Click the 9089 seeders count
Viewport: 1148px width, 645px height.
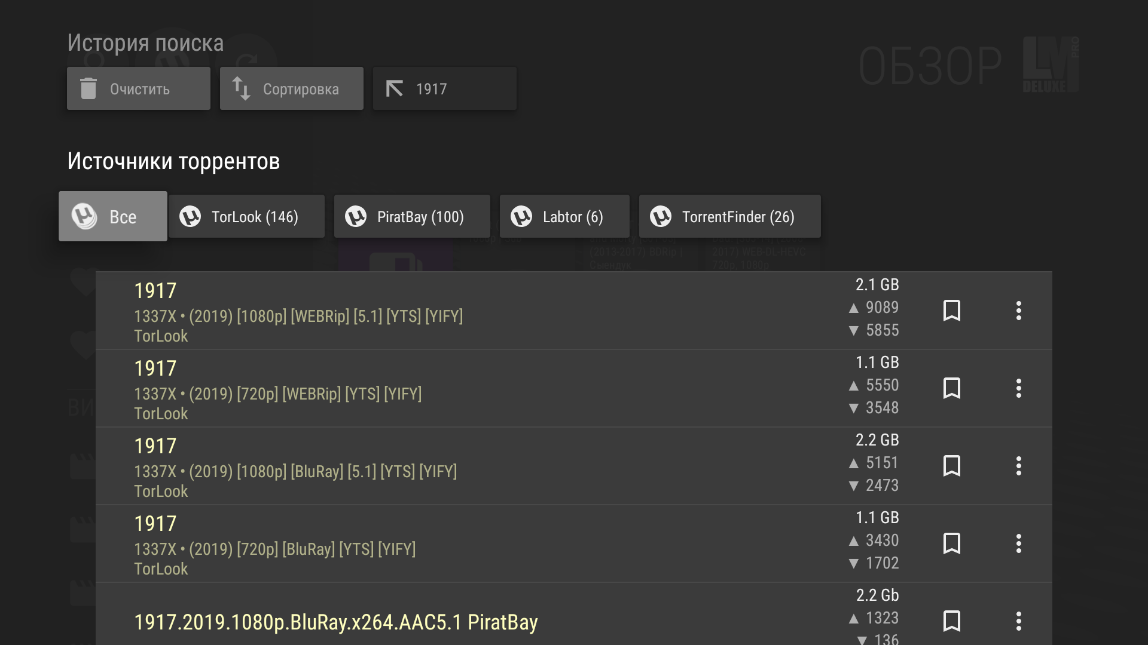(882, 308)
